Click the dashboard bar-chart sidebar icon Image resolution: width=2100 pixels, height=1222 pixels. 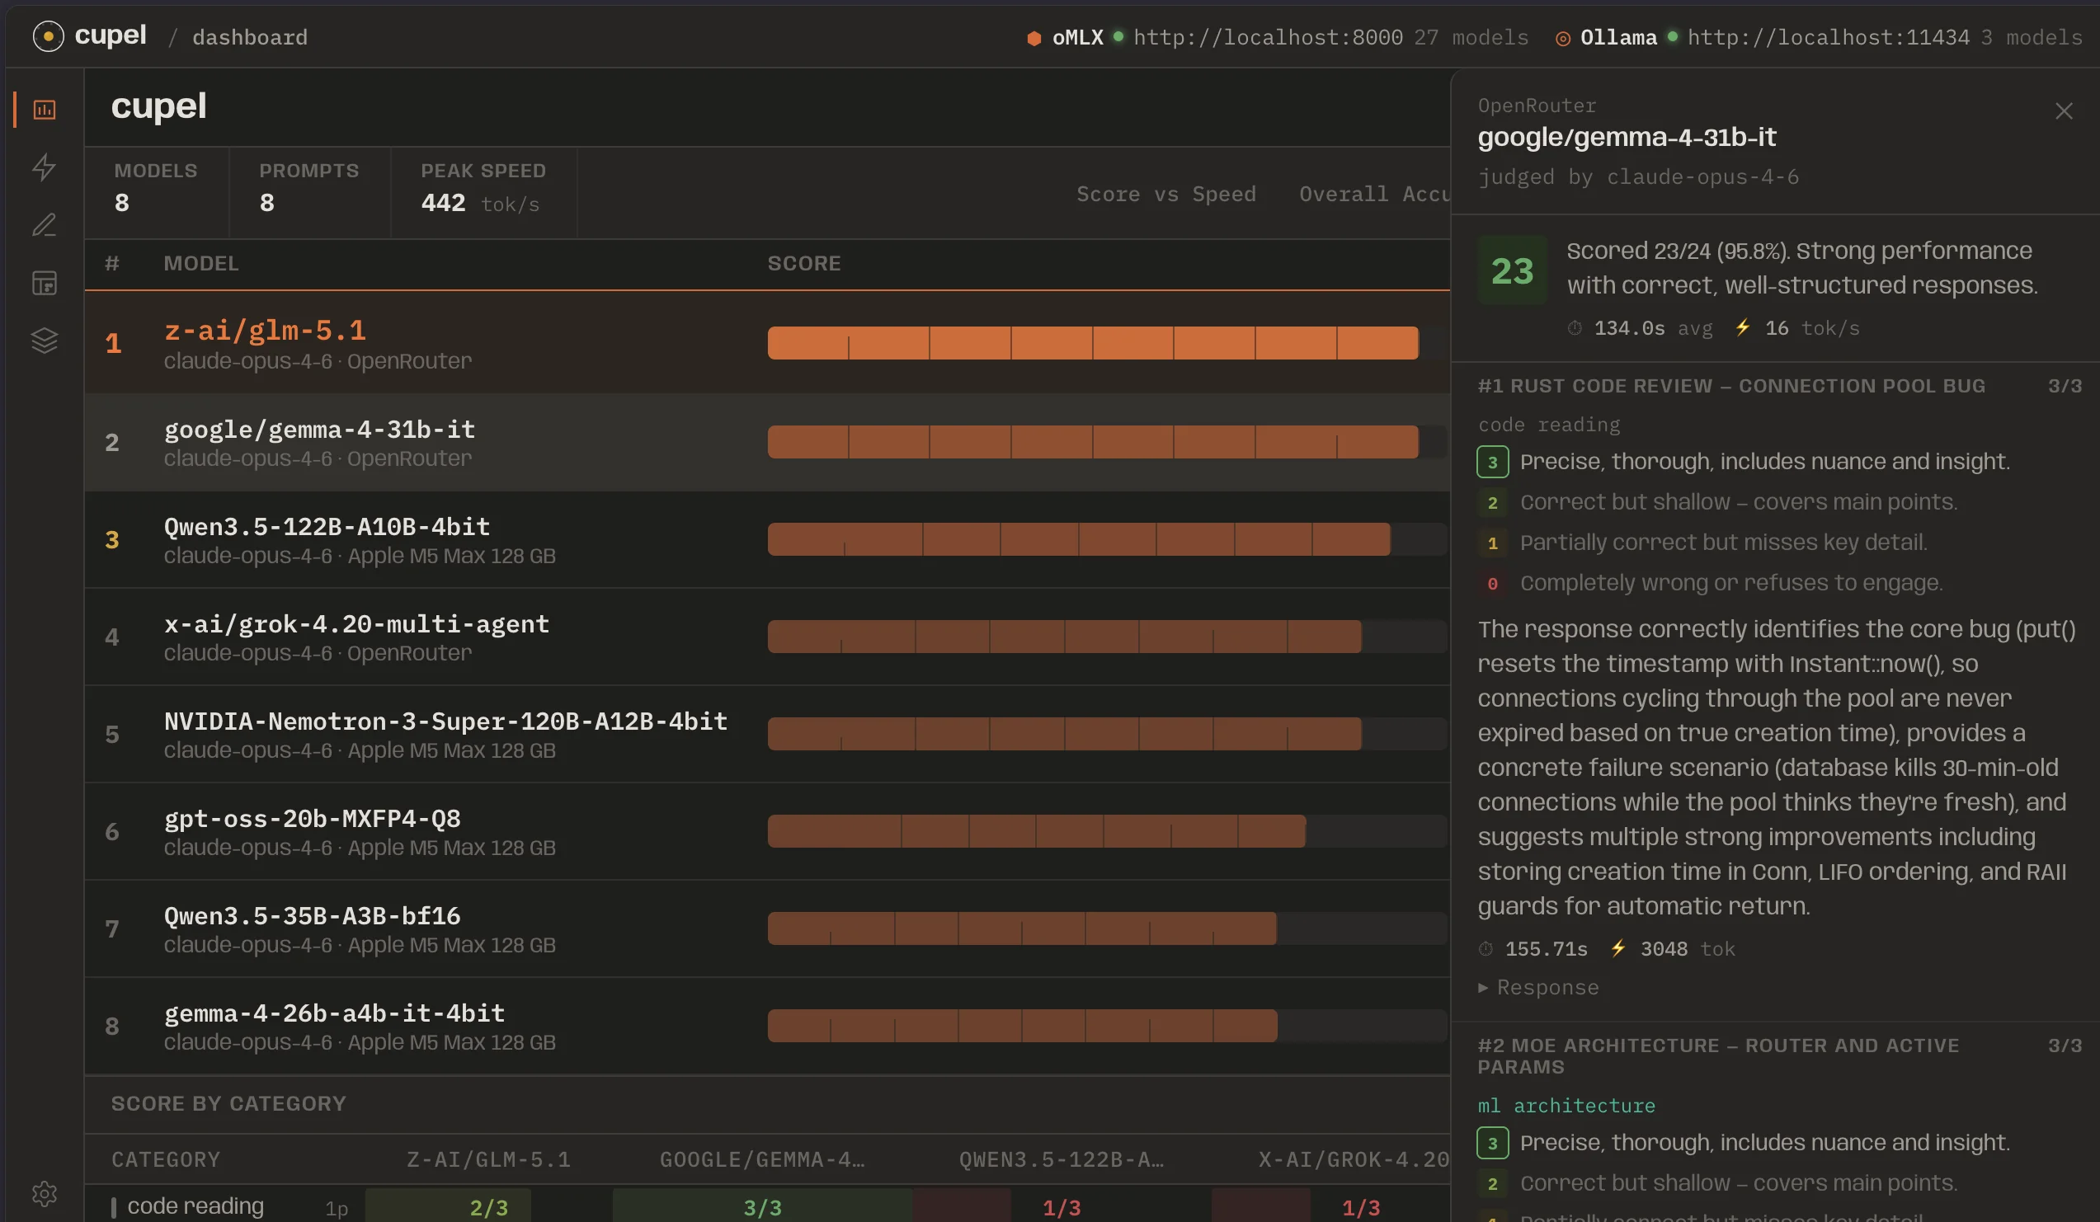(x=45, y=110)
